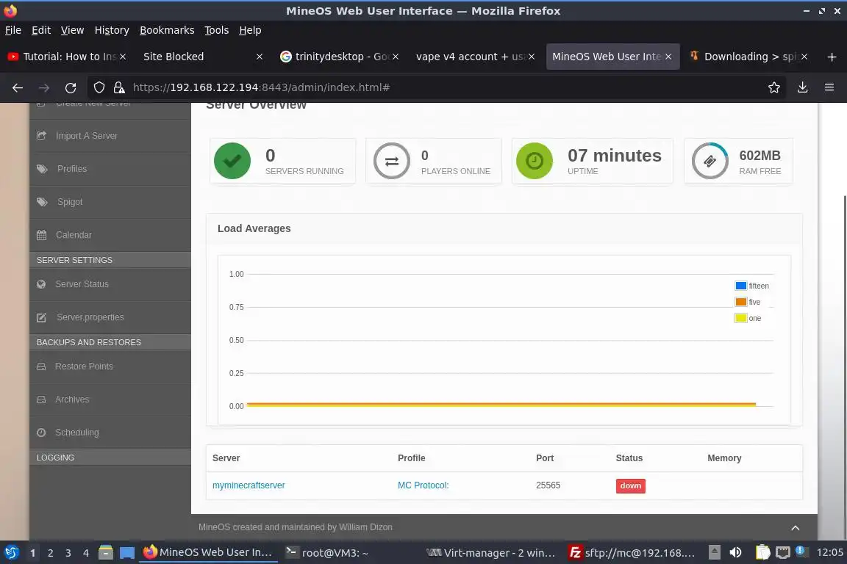
Task: Open the File menu
Action: (13, 30)
